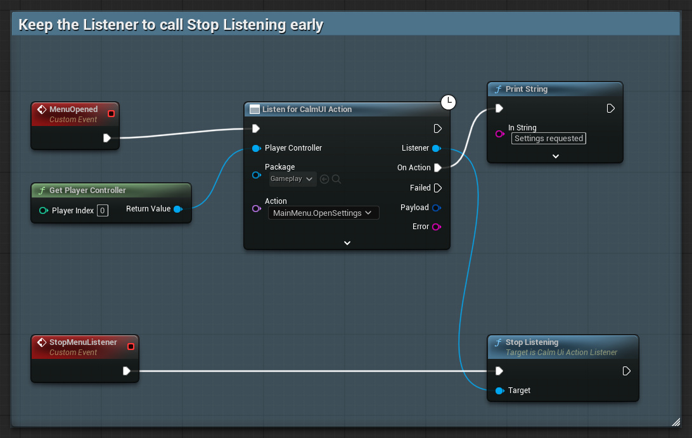Click the Player Index value field
The width and height of the screenshot is (692, 438).
tap(103, 211)
